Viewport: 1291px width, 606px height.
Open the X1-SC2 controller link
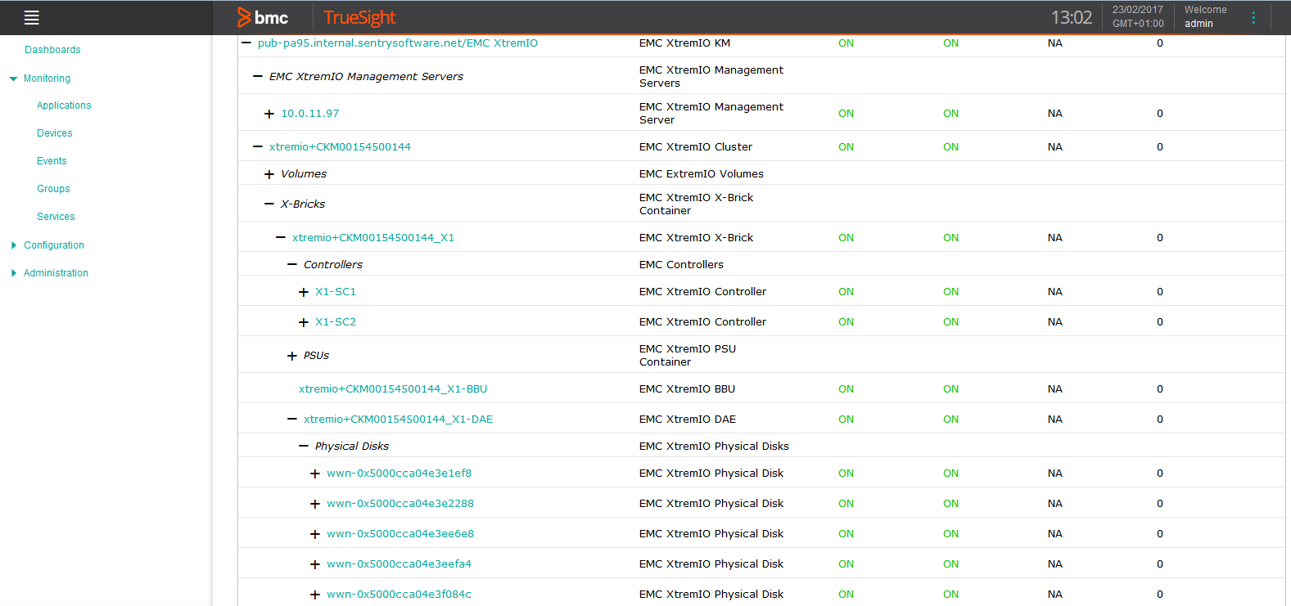click(x=336, y=322)
